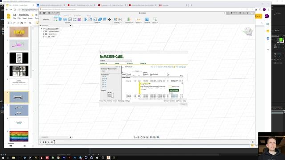Image resolution: width=285 pixels, height=160 pixels.
Task: Toggle visibility eye of root component
Action: 44,28
